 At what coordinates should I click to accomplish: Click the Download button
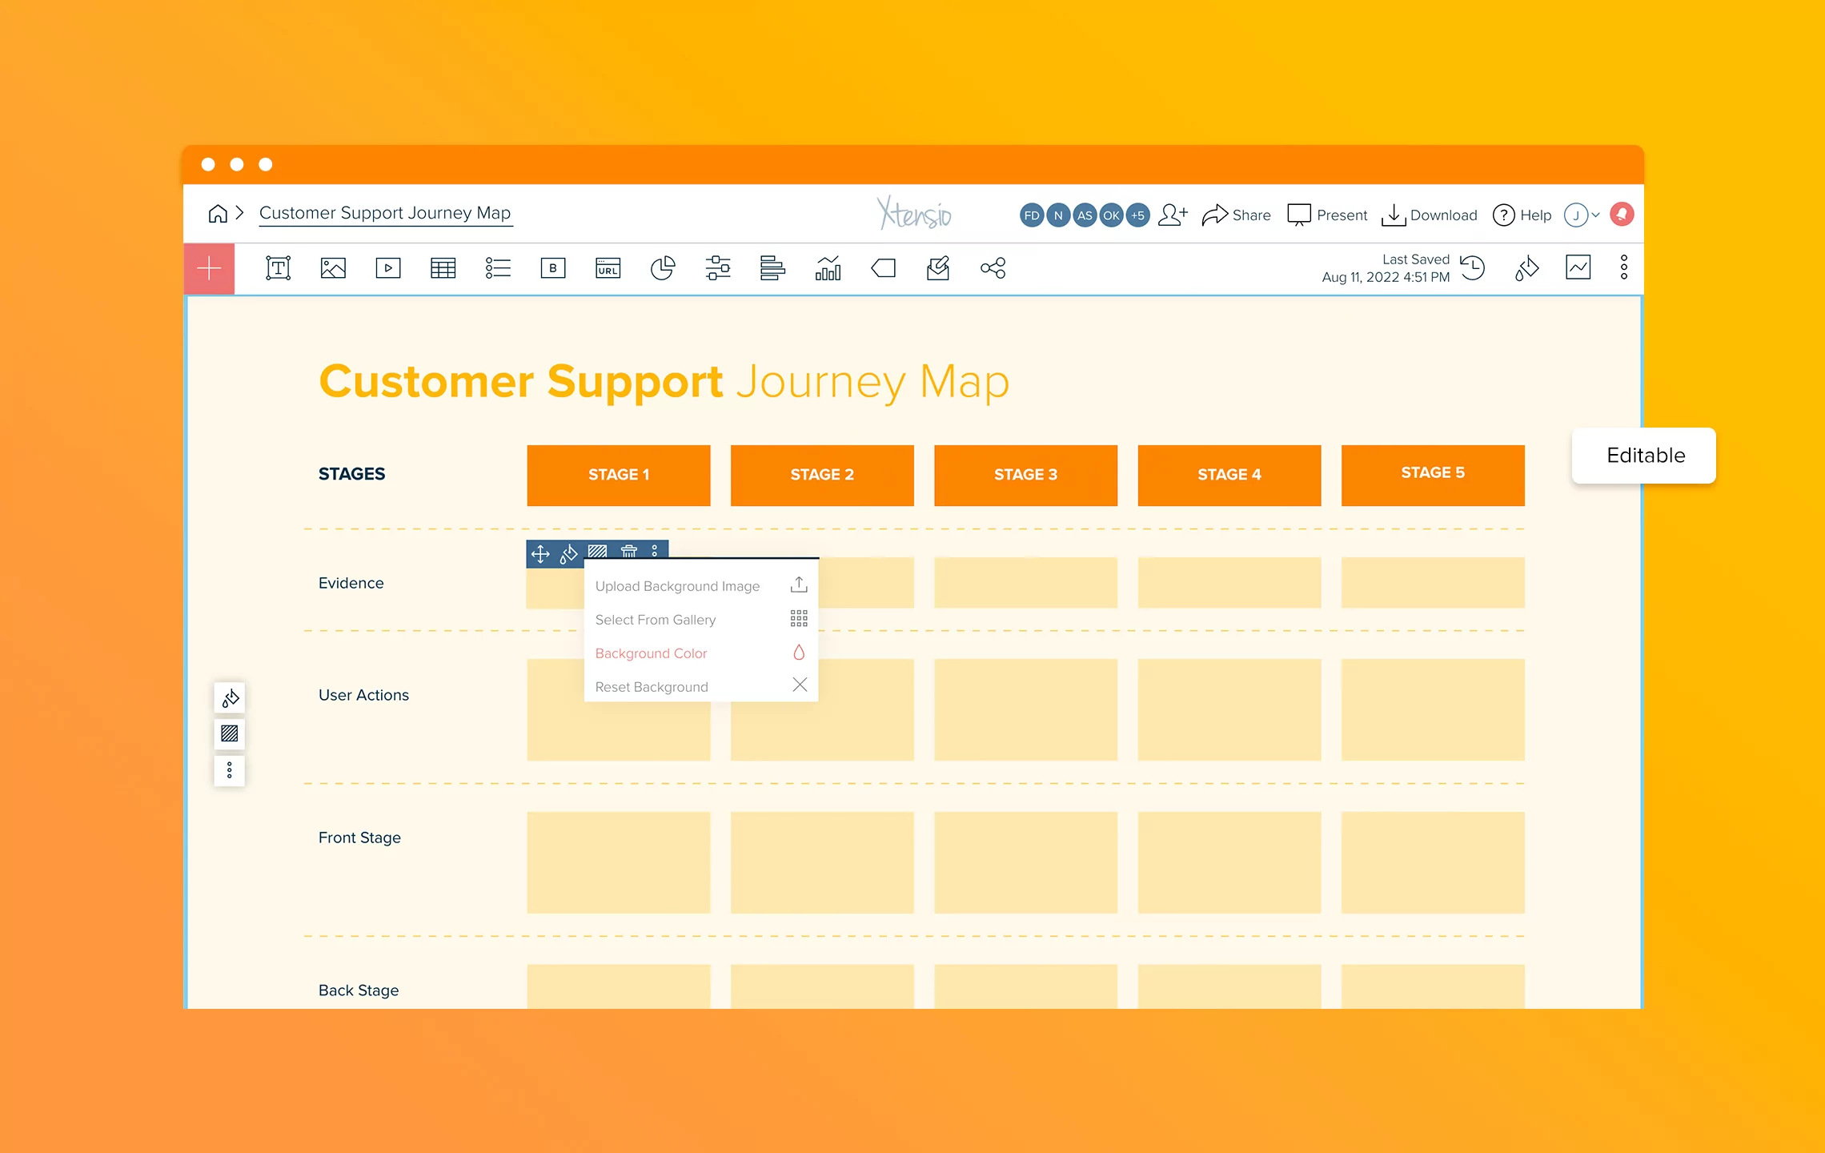coord(1430,215)
